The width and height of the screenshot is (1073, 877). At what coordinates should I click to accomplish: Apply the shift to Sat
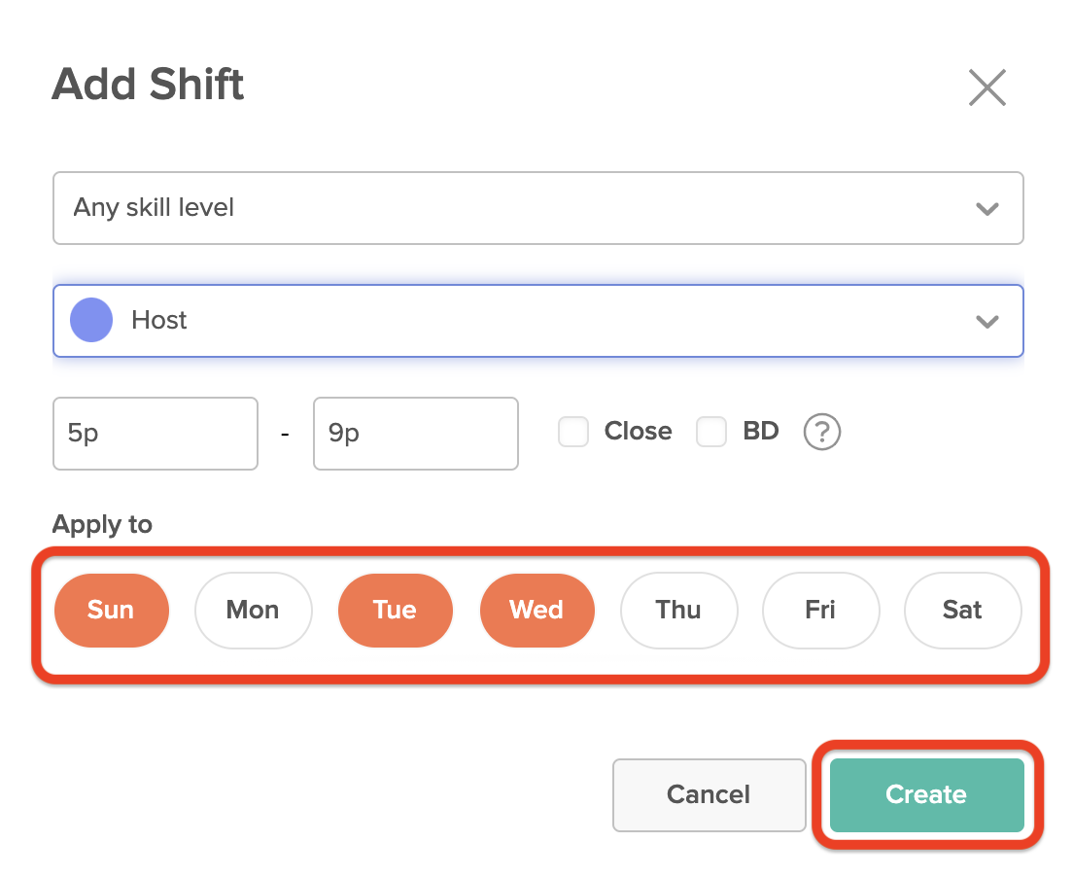click(x=963, y=610)
